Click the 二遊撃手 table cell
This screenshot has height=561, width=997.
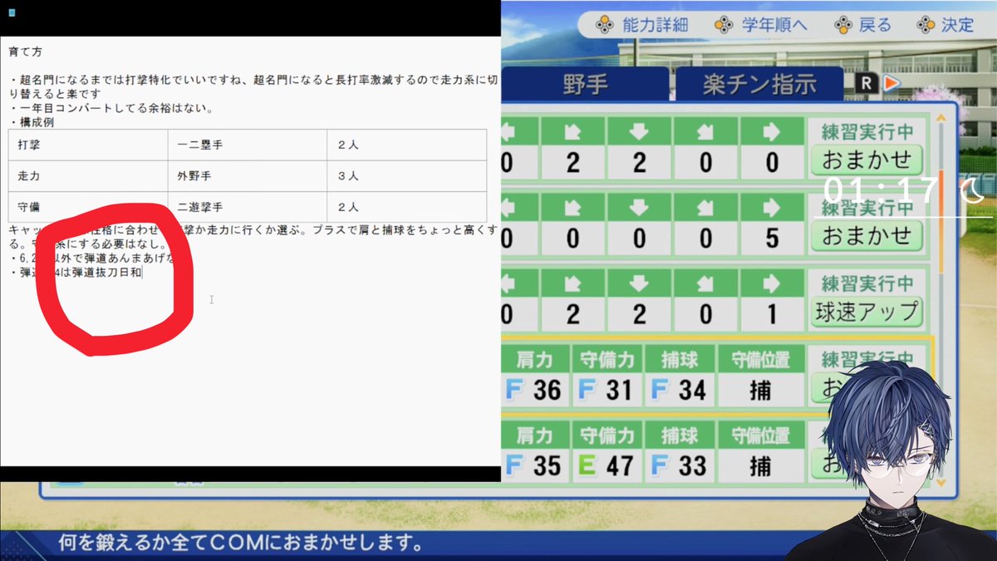click(x=248, y=207)
